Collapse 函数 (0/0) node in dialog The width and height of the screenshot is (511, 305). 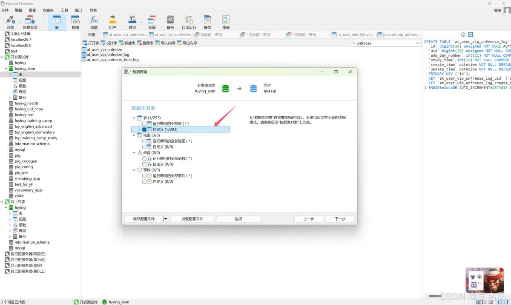pos(134,152)
